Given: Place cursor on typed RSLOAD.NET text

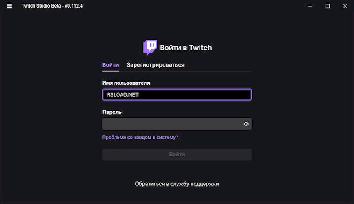Looking at the screenshot, I should click(x=123, y=94).
